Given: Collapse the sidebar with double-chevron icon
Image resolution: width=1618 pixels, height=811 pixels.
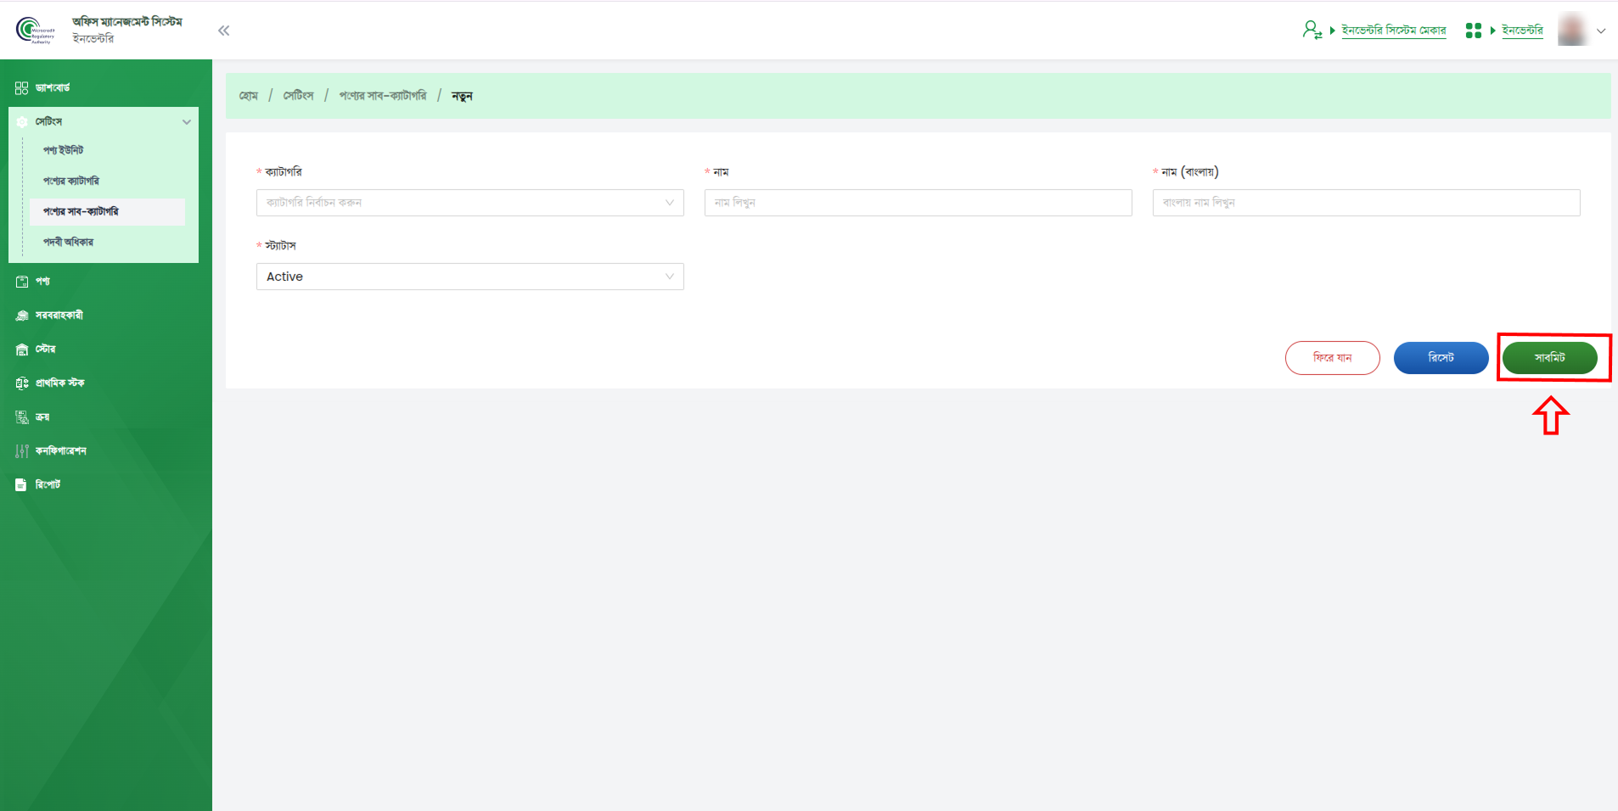Looking at the screenshot, I should tap(224, 31).
